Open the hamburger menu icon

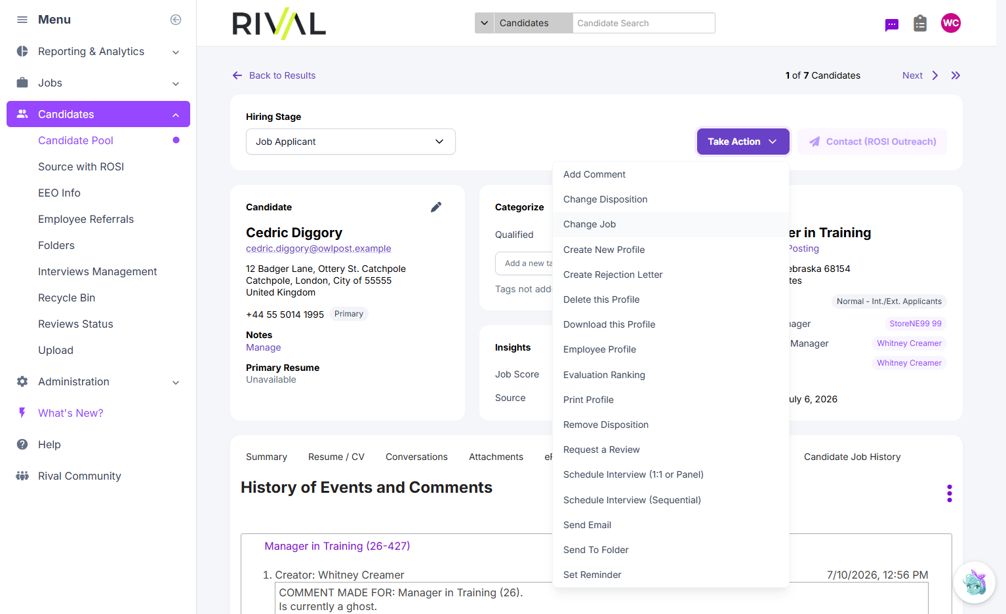22,20
